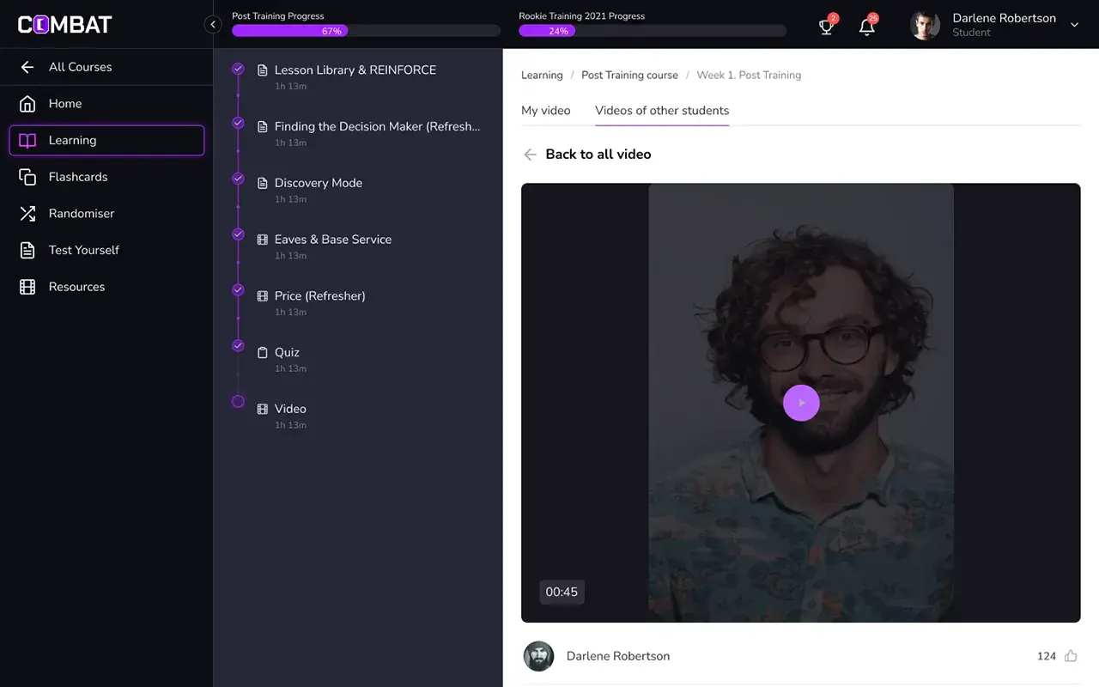Toggle the Quiz lesson checkmark
Screen dimensions: 1099x687
coord(238,346)
